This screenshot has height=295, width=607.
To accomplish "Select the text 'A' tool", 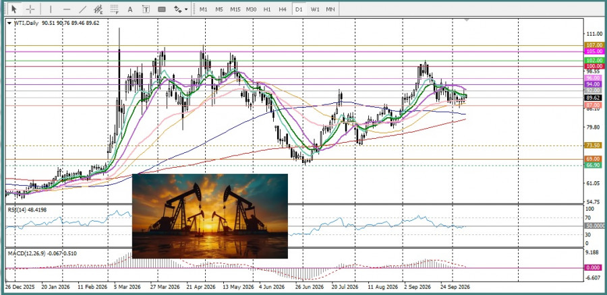I will [130, 9].
